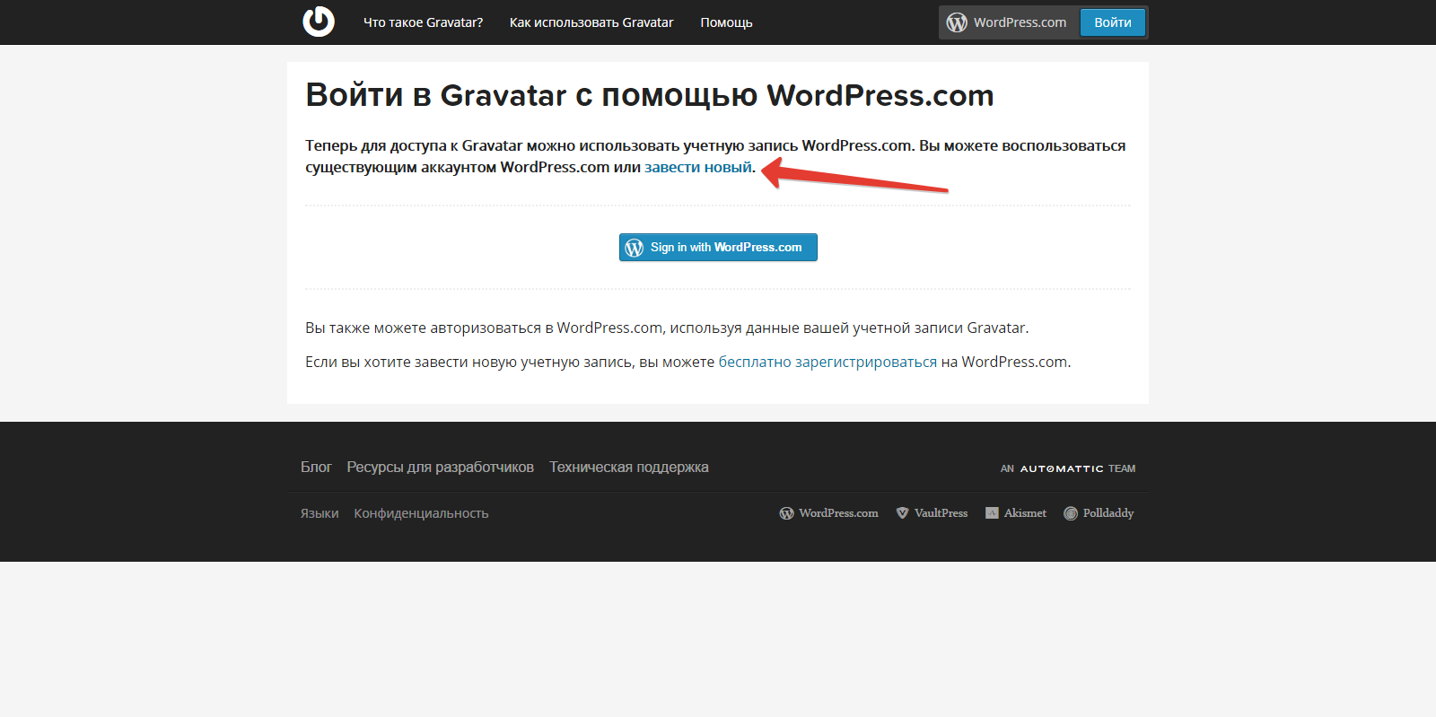1436x717 pixels.
Task: Click the «Войти» button in header
Action: pyautogui.click(x=1113, y=22)
